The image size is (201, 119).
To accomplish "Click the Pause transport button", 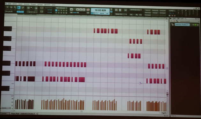I will tap(81, 10).
